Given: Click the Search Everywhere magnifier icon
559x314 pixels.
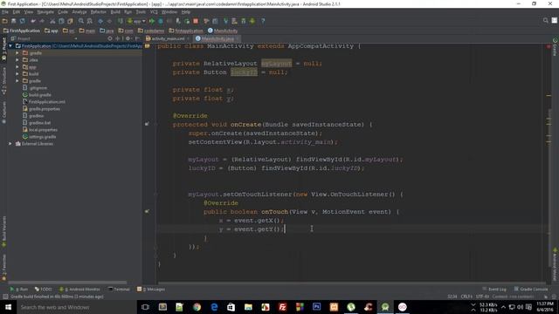Looking at the screenshot, I should (545, 21).
